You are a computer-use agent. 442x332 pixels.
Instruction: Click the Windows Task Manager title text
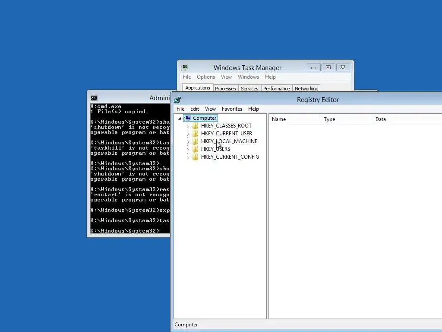click(x=247, y=68)
